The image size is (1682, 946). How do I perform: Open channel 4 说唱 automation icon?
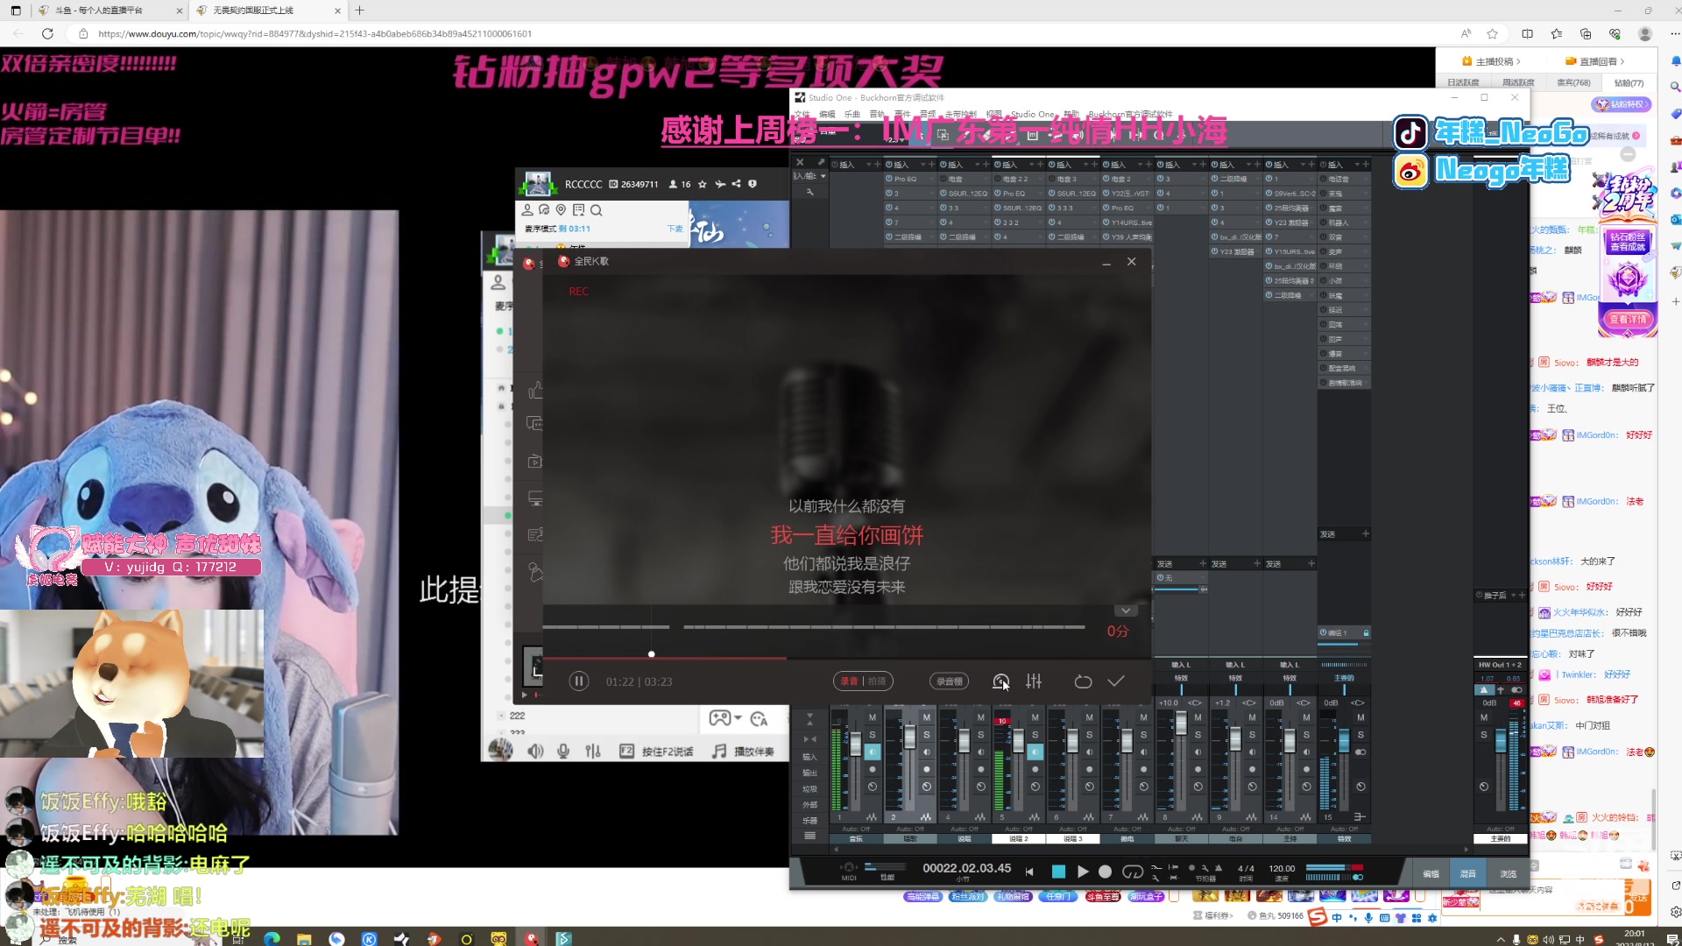tap(979, 817)
